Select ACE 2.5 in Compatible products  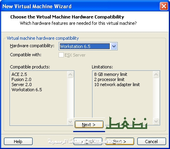19,74
